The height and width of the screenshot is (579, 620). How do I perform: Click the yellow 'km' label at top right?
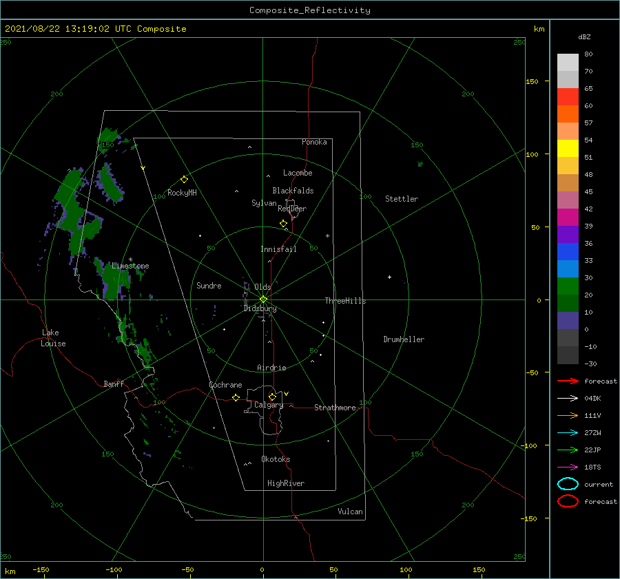pyautogui.click(x=539, y=29)
